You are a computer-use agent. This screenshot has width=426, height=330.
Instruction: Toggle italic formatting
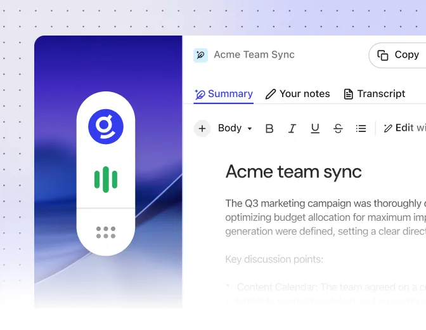coord(292,128)
